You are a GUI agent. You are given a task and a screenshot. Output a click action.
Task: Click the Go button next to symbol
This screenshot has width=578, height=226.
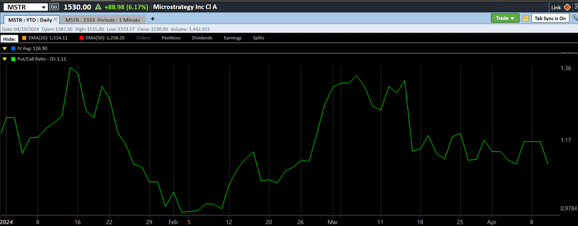[x=54, y=7]
